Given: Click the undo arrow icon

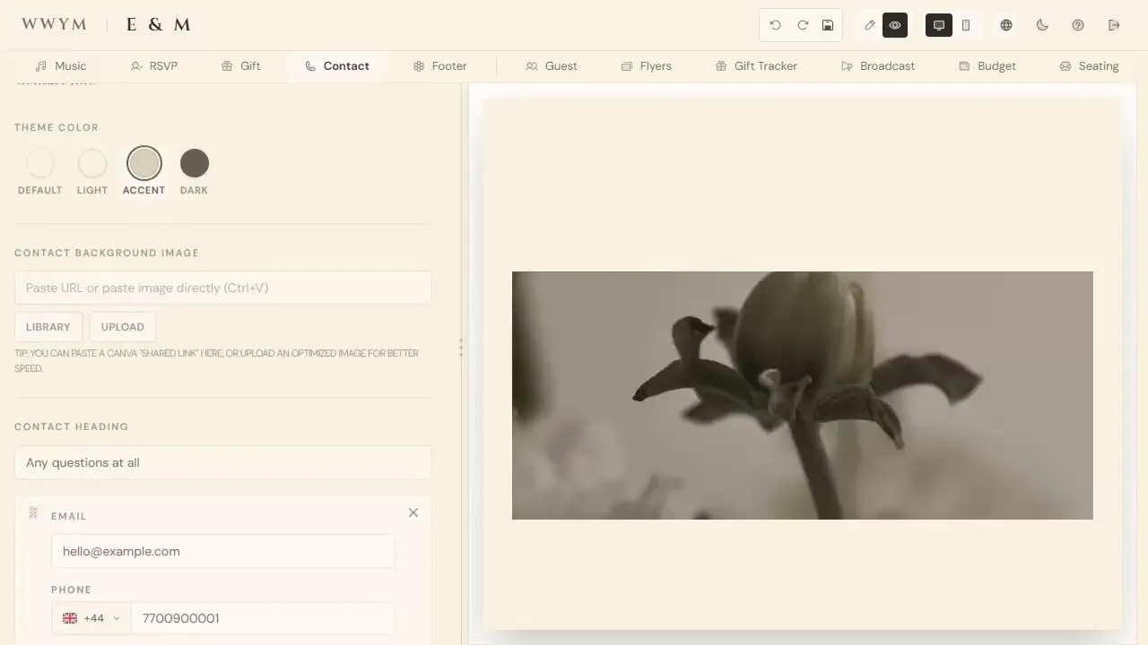Looking at the screenshot, I should pyautogui.click(x=776, y=25).
